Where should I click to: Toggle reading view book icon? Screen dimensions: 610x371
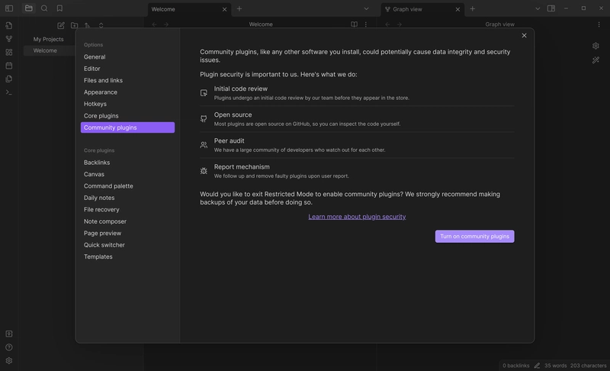pos(354,24)
